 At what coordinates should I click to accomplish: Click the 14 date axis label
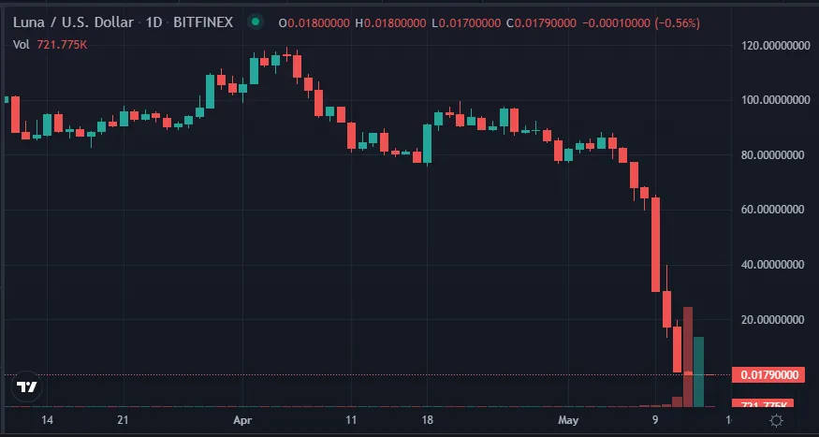(48, 420)
